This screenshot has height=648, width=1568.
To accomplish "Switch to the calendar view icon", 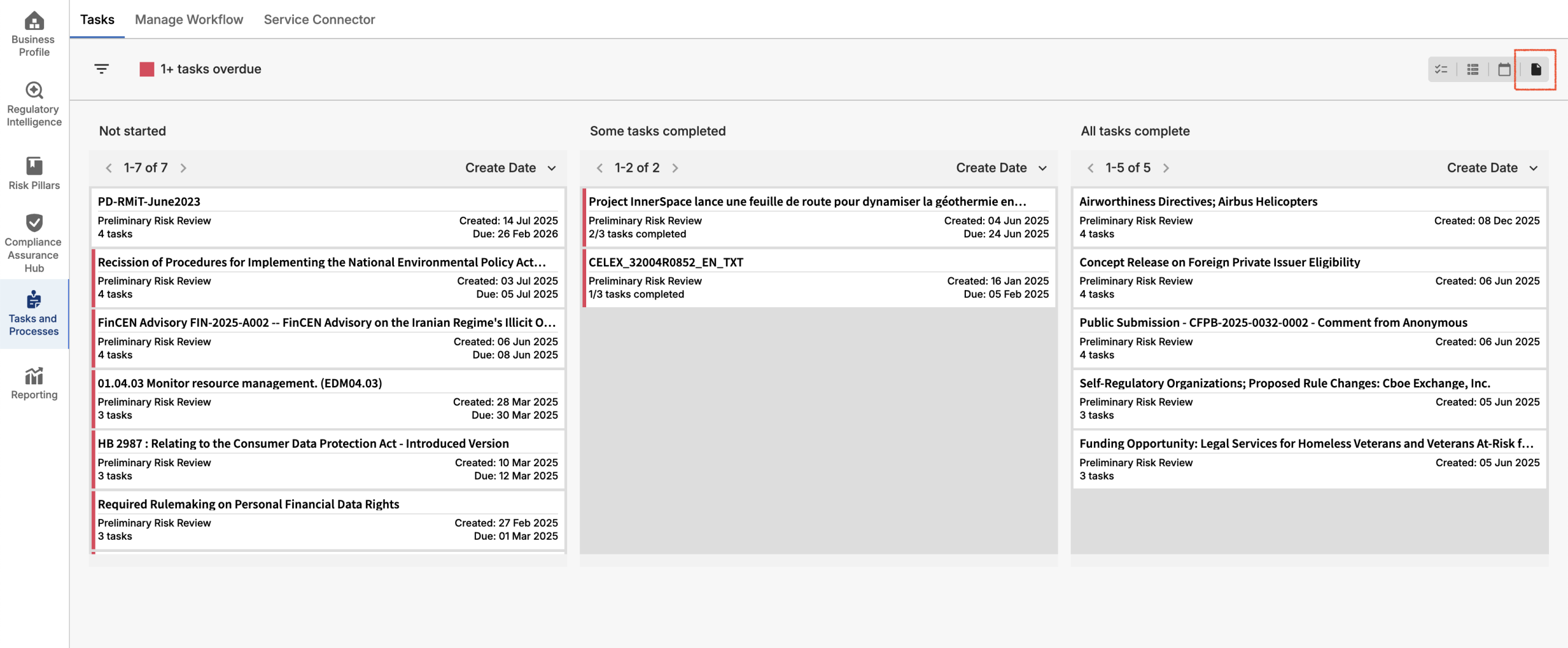I will [x=1504, y=70].
